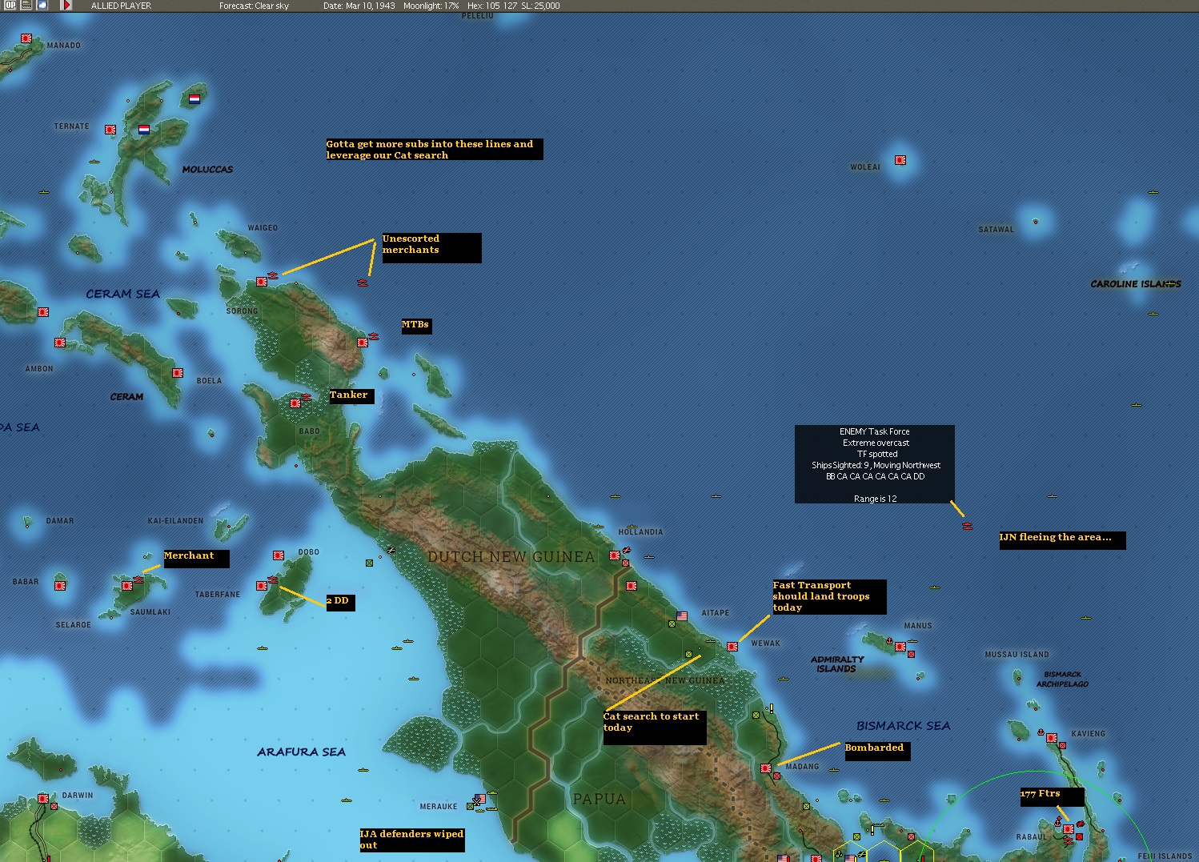Select the Japanese base at Sorong

point(261,282)
